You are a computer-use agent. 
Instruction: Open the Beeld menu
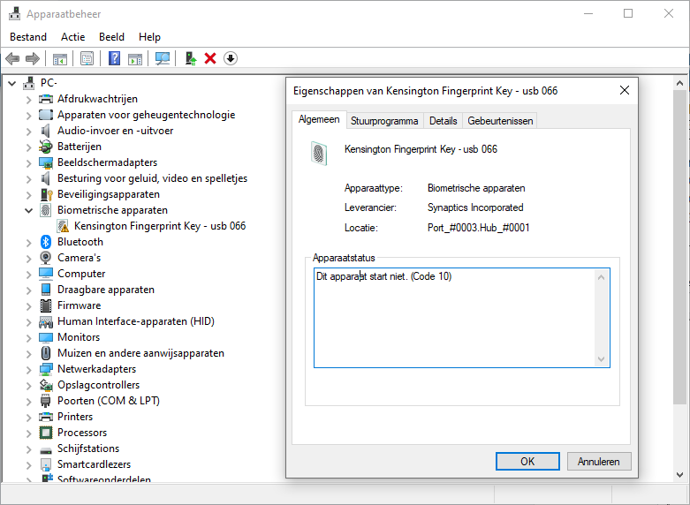111,37
